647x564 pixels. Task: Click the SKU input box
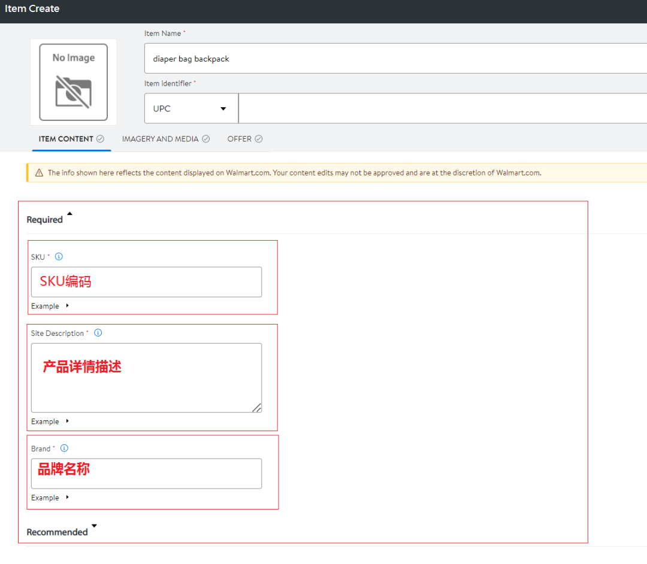tap(146, 281)
